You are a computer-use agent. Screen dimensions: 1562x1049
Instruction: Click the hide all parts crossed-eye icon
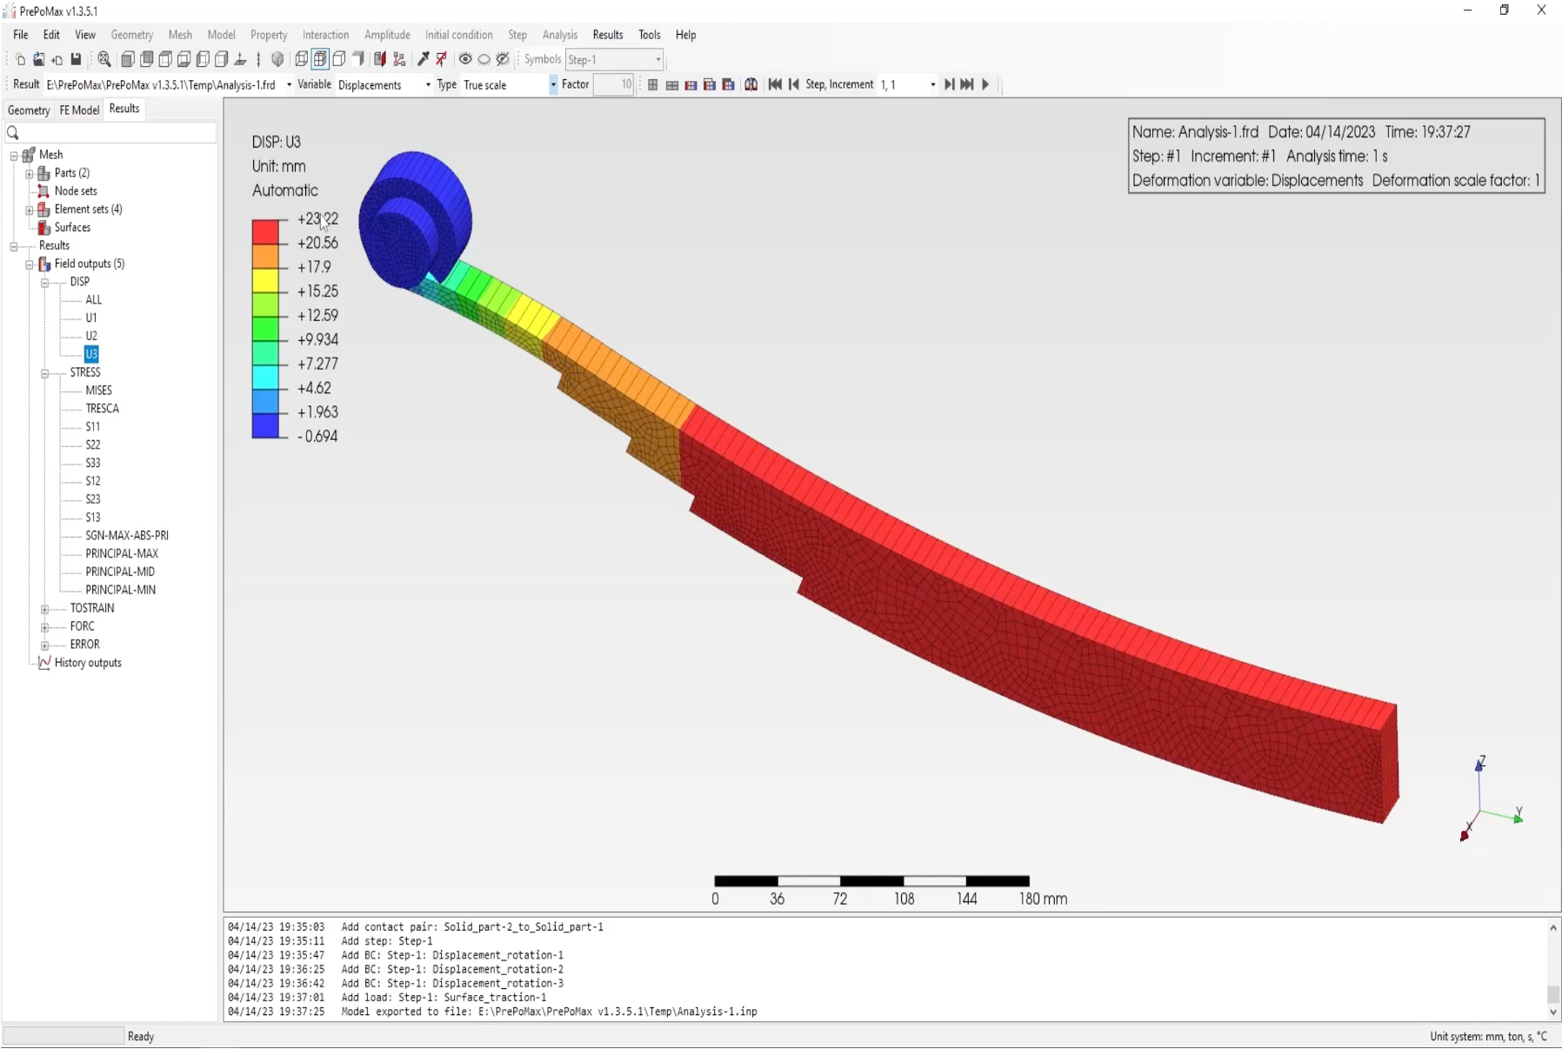(503, 59)
